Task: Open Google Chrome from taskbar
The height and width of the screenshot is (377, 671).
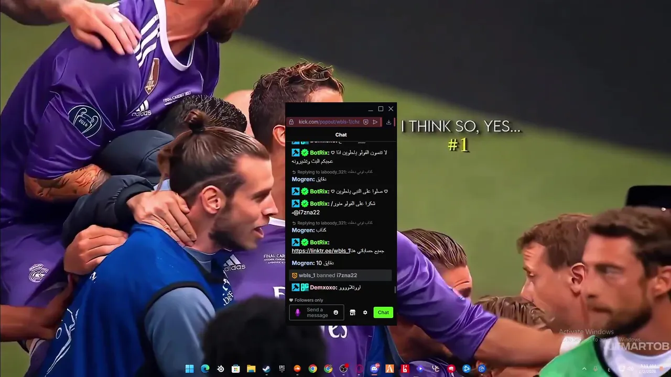Action: click(312, 369)
